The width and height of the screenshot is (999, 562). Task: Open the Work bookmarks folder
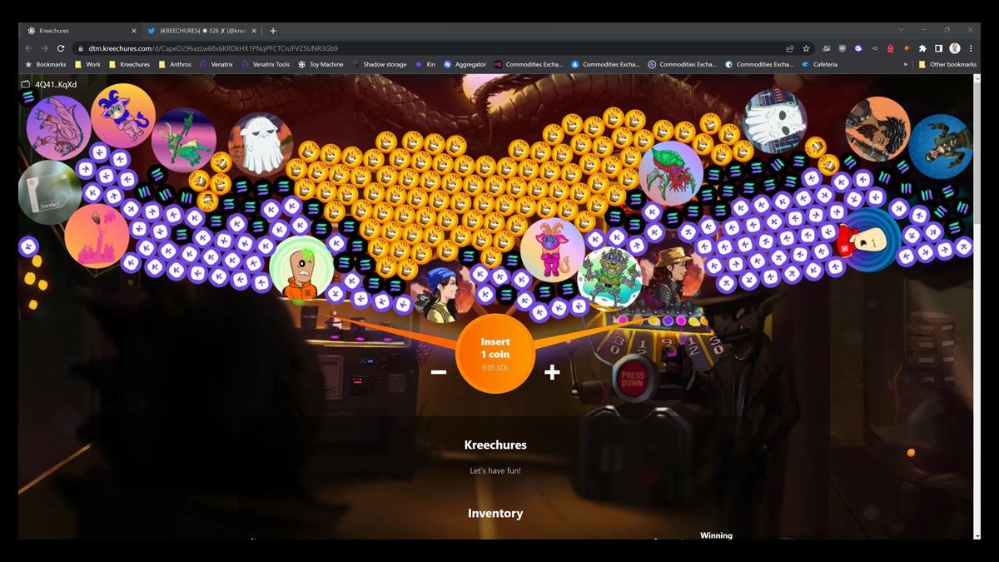point(87,64)
